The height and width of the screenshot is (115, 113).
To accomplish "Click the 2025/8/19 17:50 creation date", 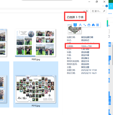I will [x=89, y=70].
